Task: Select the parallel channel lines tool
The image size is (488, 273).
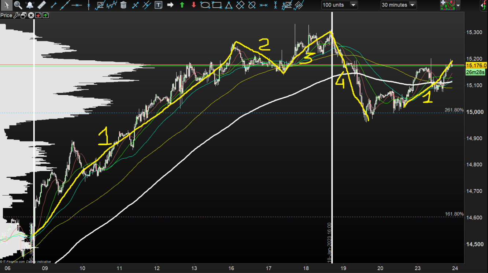Action: pos(147,5)
